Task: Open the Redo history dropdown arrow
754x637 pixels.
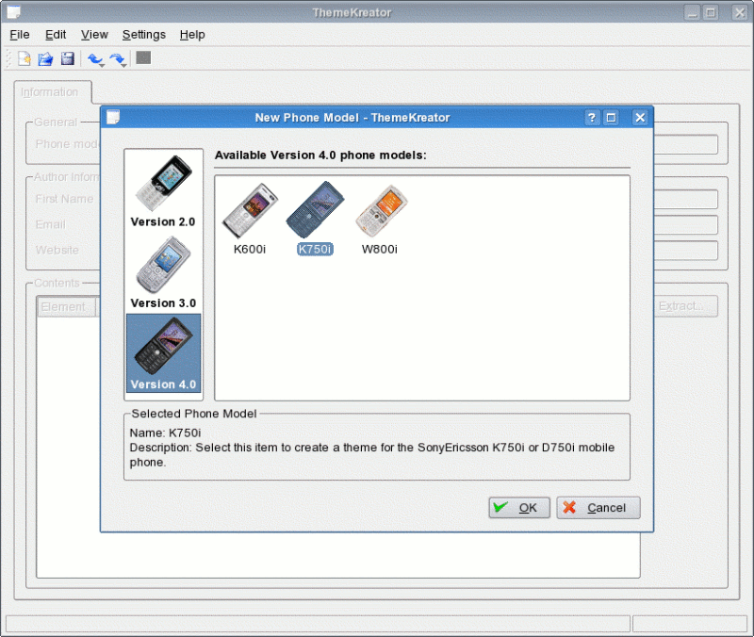Action: (124, 65)
